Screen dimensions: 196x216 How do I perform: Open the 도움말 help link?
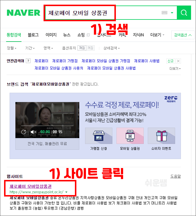click(175, 176)
